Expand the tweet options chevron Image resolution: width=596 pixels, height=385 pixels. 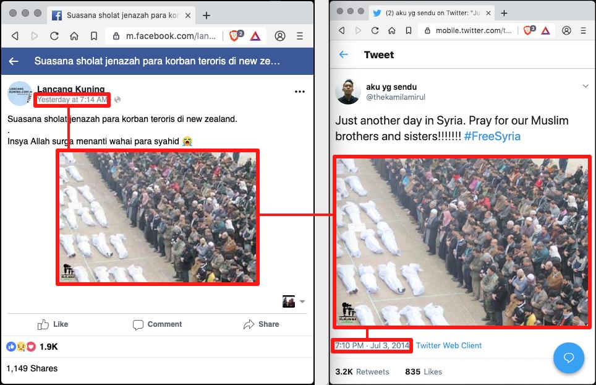[x=585, y=86]
